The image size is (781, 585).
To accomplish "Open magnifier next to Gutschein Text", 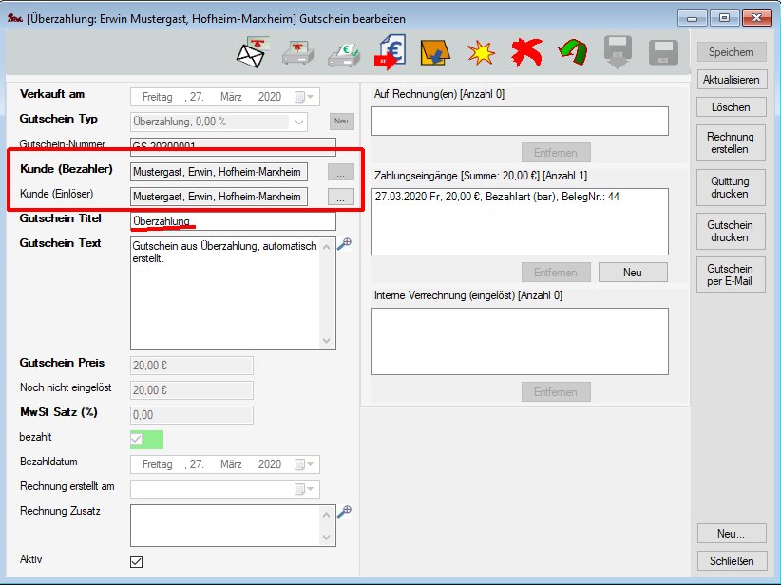I will click(x=345, y=243).
